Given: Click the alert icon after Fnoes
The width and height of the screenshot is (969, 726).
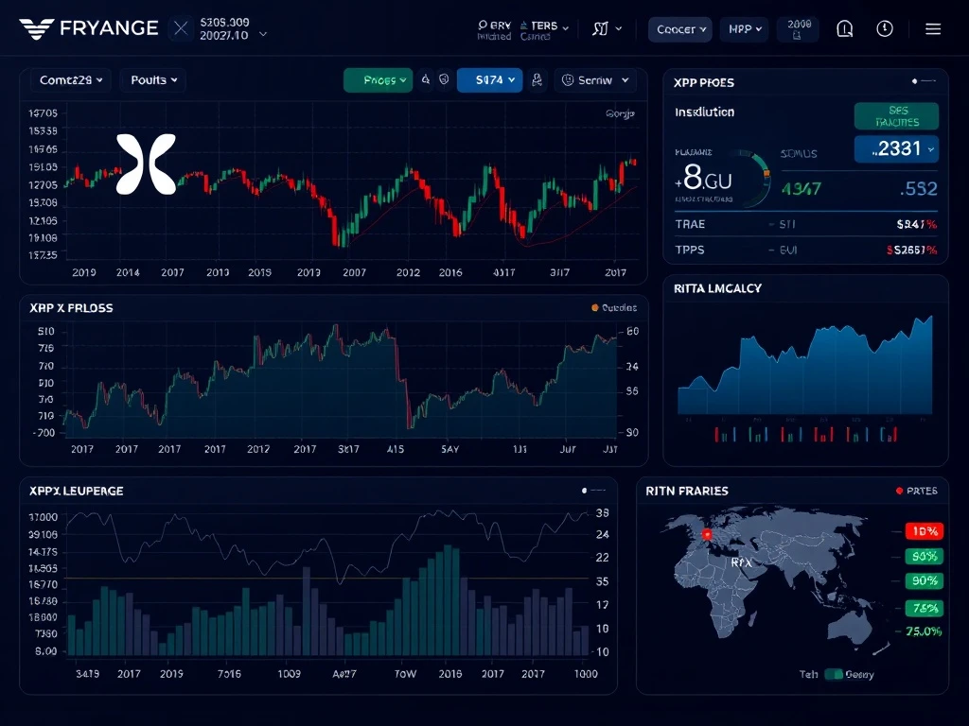Looking at the screenshot, I should click(426, 79).
